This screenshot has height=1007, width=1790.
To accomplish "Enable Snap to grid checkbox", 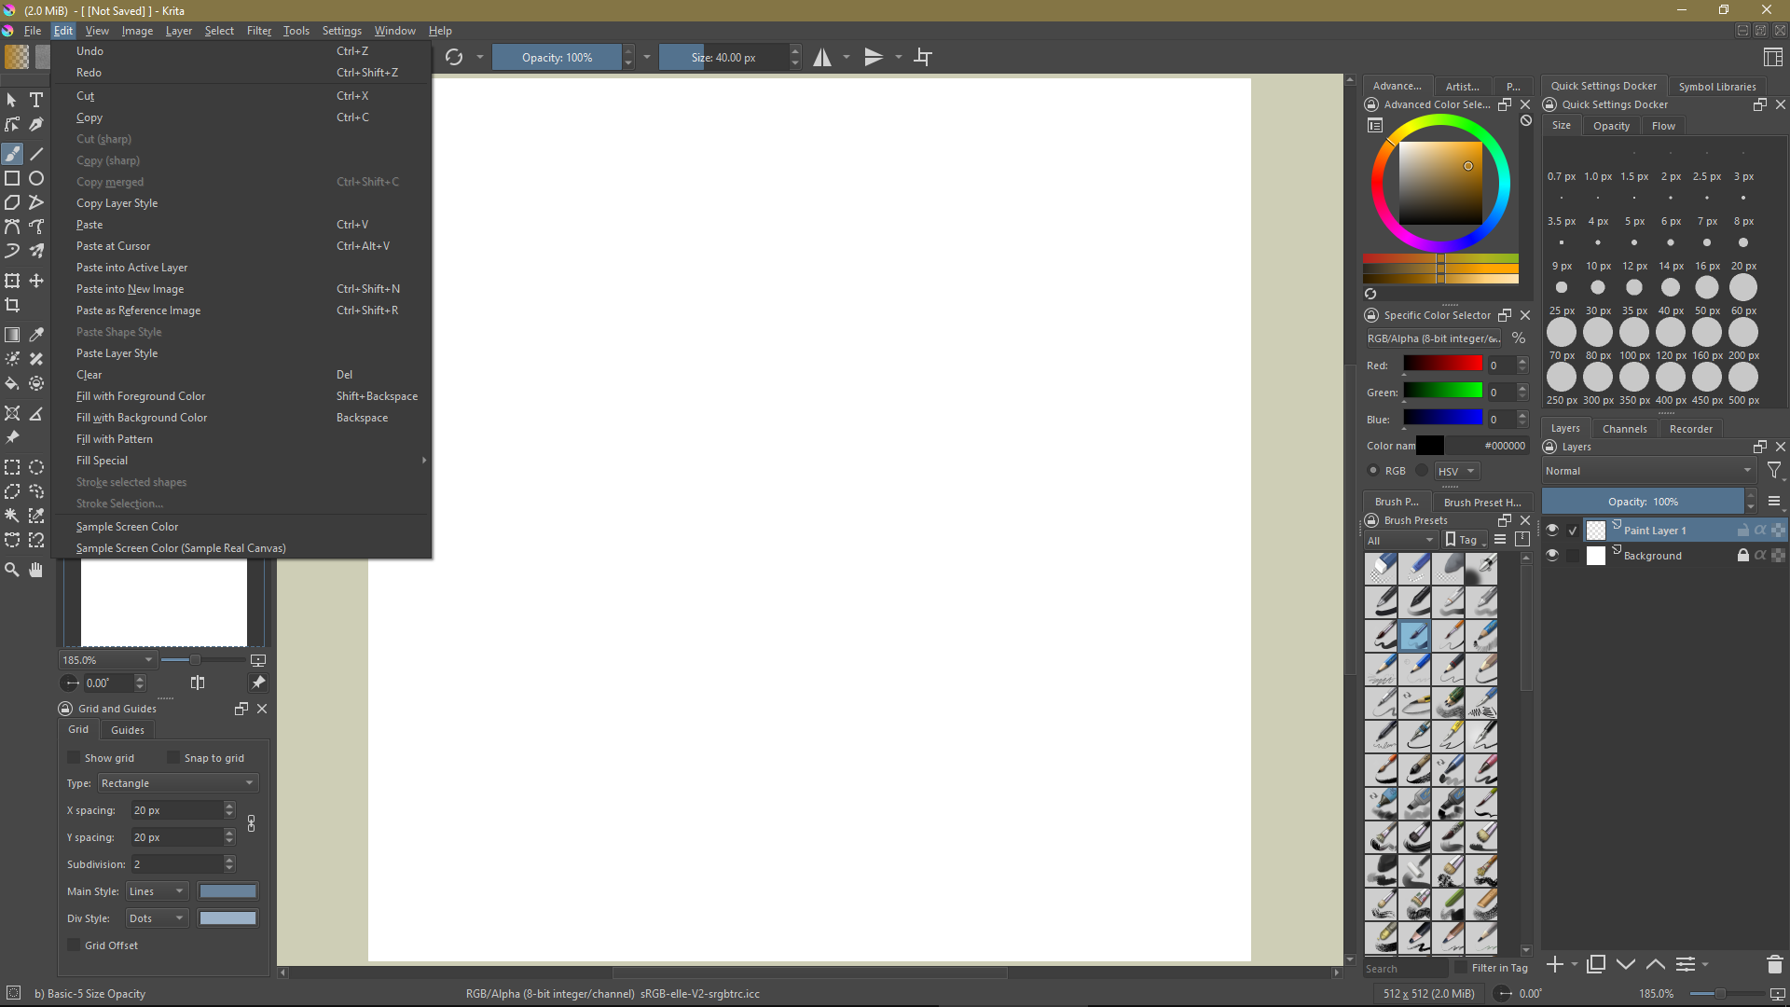I will tap(173, 758).
